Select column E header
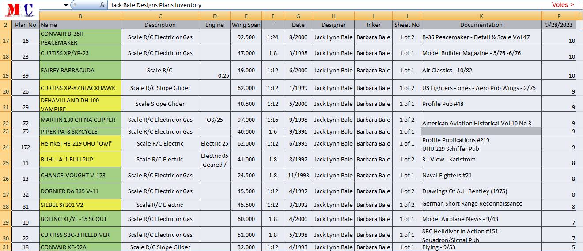This screenshot has height=251, width=583. pyautogui.click(x=246, y=16)
